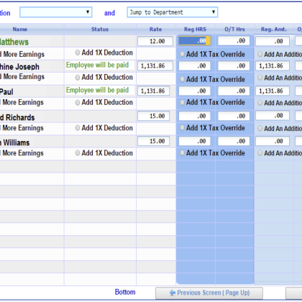Screen dimensions: 302x302
Task: Click More Earnings option under Paul
Action: pos(22,102)
